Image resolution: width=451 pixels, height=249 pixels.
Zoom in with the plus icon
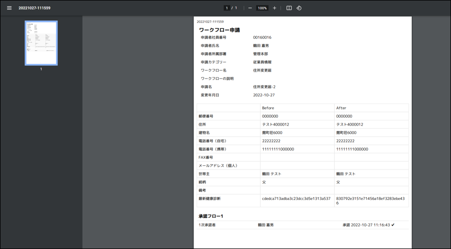pos(274,8)
